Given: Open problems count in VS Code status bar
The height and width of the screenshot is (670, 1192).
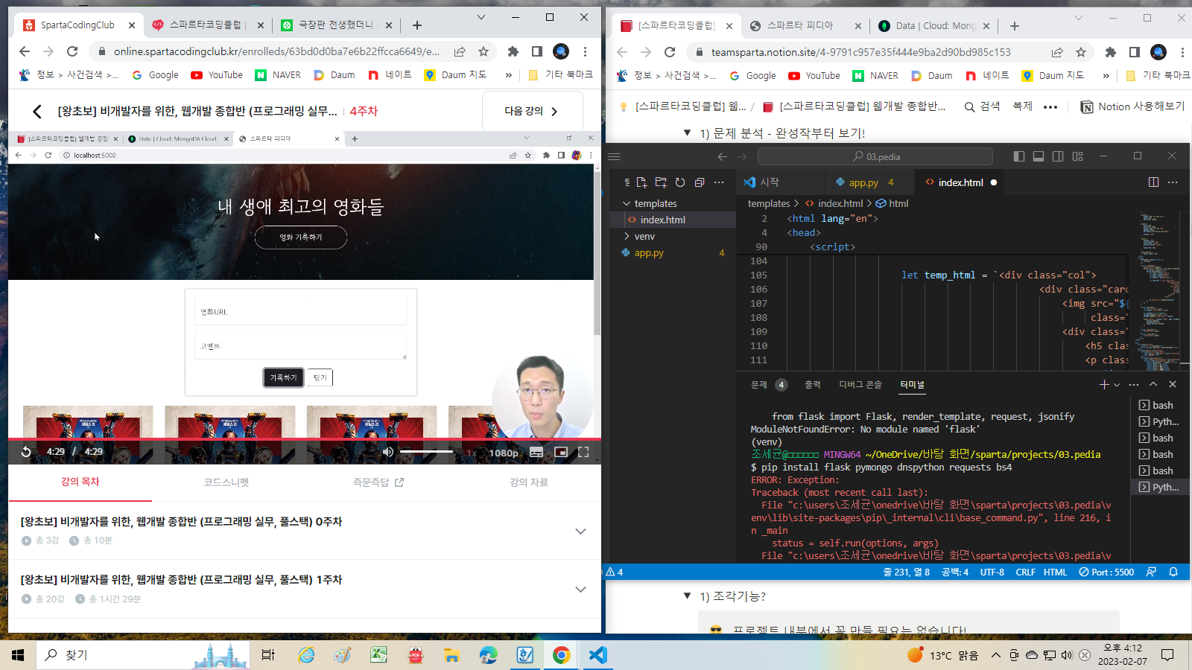Looking at the screenshot, I should pyautogui.click(x=615, y=572).
